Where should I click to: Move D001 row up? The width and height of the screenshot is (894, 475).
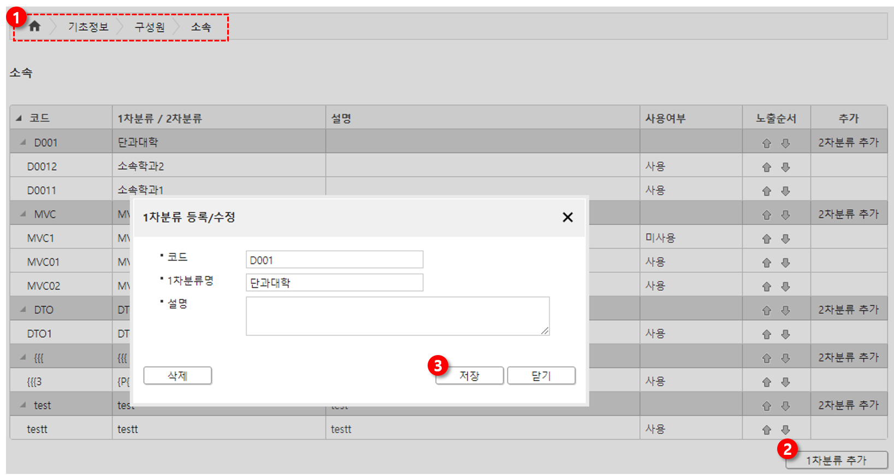(x=767, y=143)
